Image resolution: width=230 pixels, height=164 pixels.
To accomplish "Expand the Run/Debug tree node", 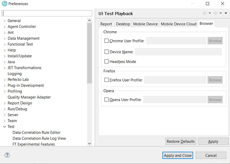I will tap(5, 109).
